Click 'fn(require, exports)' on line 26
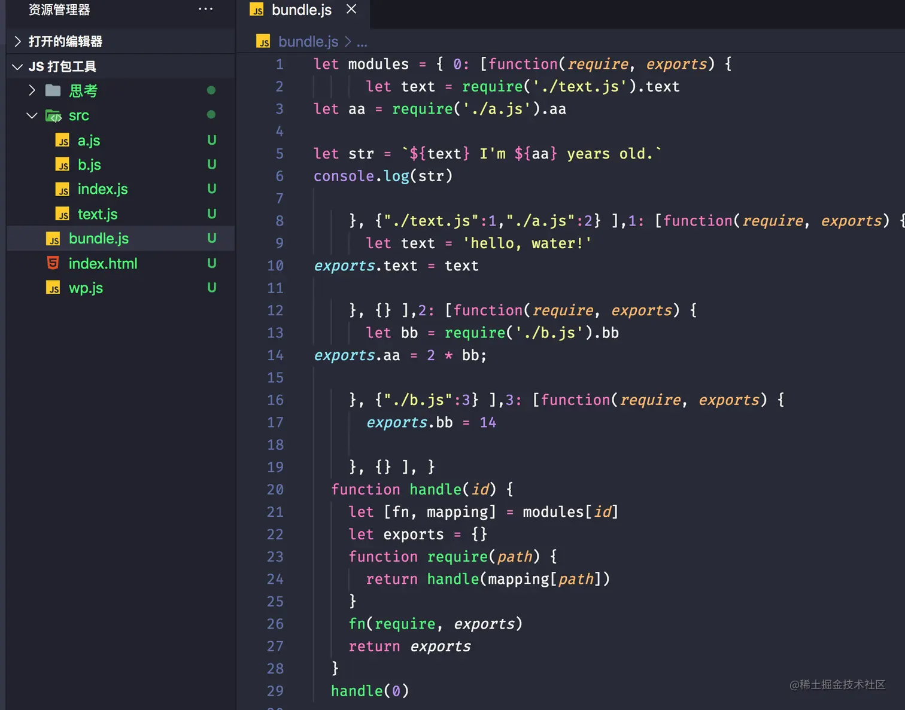This screenshot has width=905, height=710. tap(435, 624)
